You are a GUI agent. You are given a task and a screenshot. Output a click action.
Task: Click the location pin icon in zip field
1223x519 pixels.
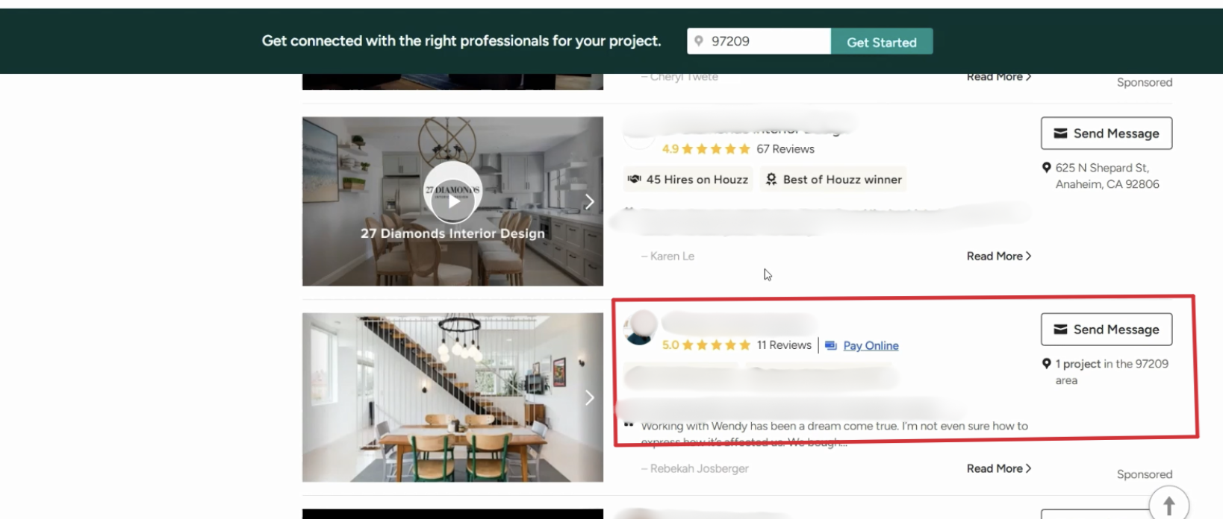pyautogui.click(x=699, y=41)
